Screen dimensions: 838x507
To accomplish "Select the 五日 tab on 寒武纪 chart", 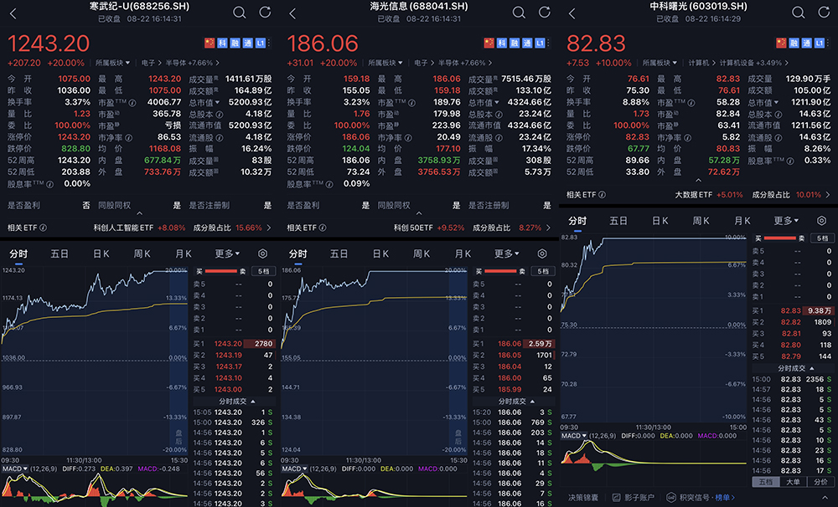I will coord(59,253).
